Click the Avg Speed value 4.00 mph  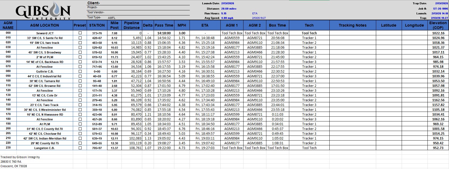coord(227,18)
